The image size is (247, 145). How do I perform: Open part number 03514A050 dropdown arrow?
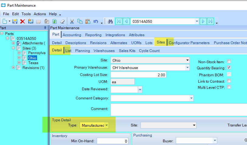197,21
